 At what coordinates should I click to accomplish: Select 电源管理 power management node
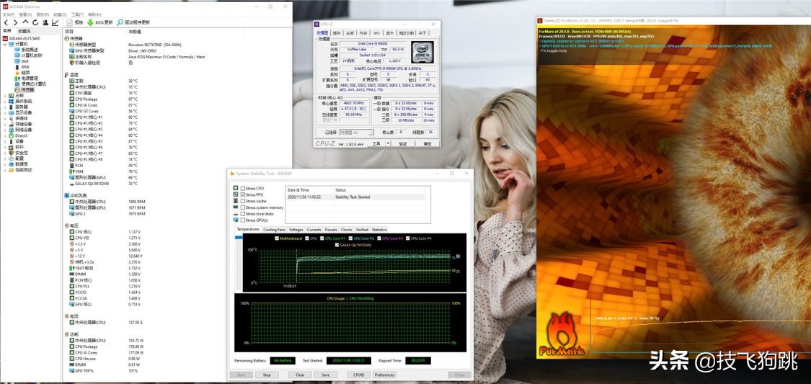pyautogui.click(x=26, y=78)
